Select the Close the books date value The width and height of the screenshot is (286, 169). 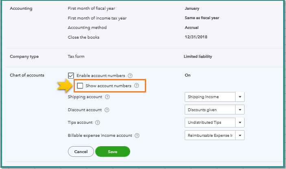point(194,37)
